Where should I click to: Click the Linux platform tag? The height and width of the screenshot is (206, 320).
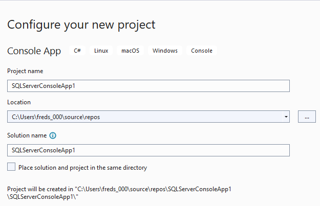point(101,51)
